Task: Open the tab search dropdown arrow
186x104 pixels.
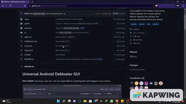Action: (x=167, y=2)
